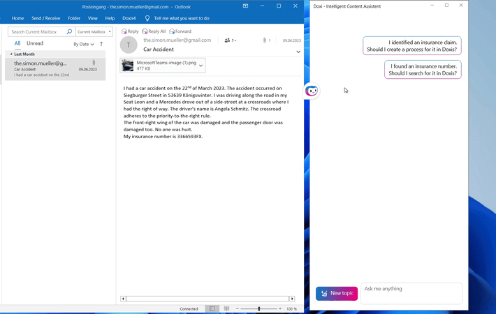Click the lightbulb Tell me icon
The height and width of the screenshot is (314, 496).
click(x=147, y=18)
